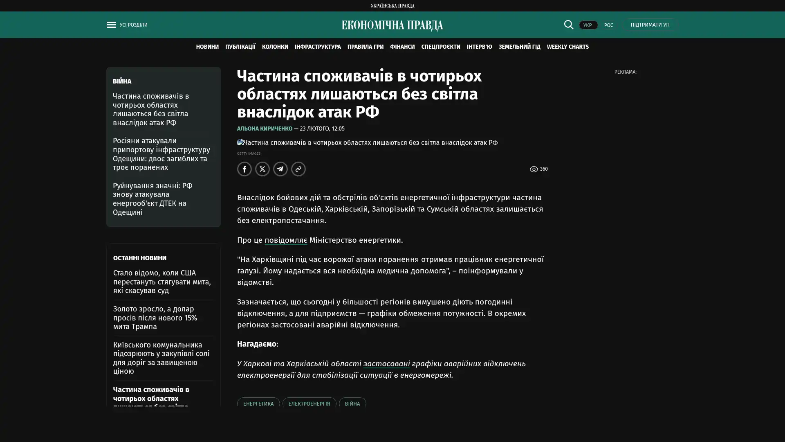This screenshot has height=442, width=785.
Task: Click the article header image
Action: tap(367, 142)
